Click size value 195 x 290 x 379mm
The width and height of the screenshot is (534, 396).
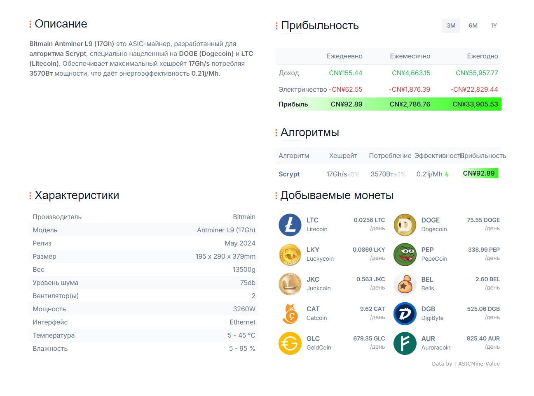[225, 256]
